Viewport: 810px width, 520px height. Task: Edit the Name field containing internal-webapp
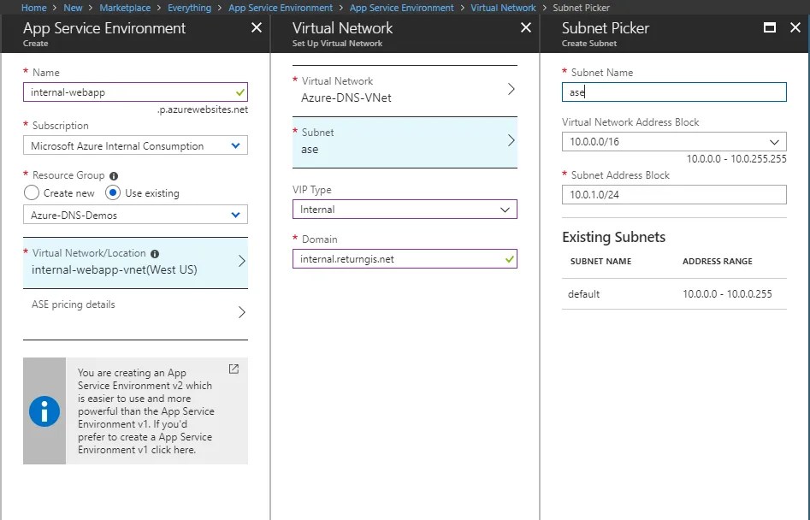pos(135,92)
